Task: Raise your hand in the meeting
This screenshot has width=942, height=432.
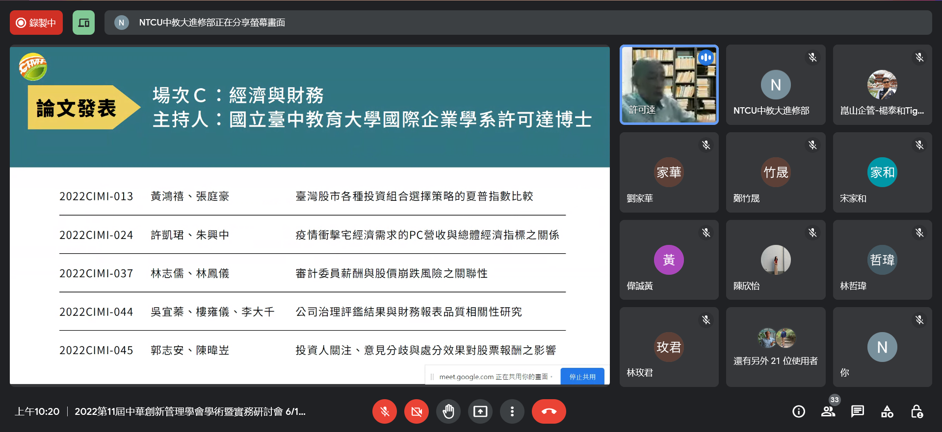Action: (448, 411)
